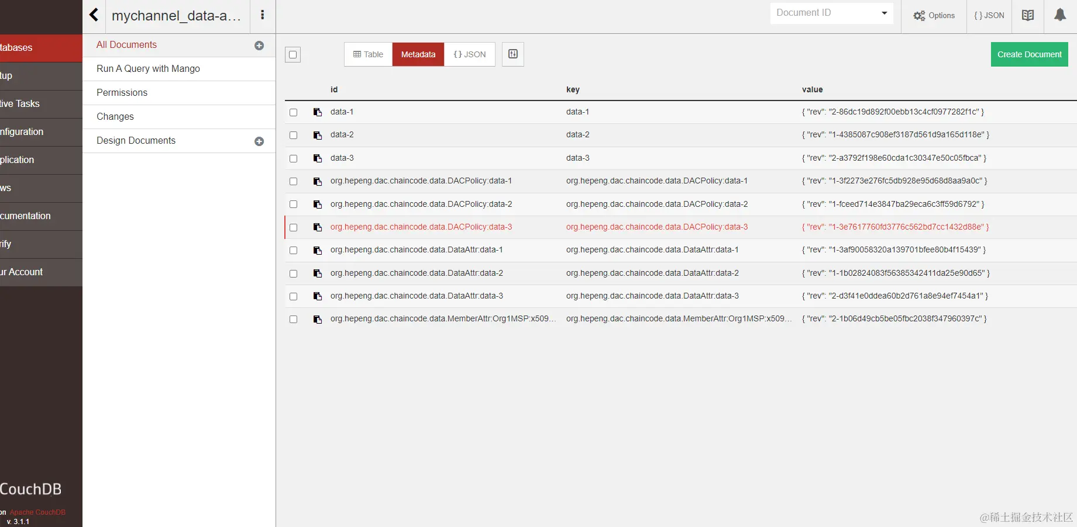Check the box for data-3
This screenshot has width=1077, height=527.
point(294,158)
